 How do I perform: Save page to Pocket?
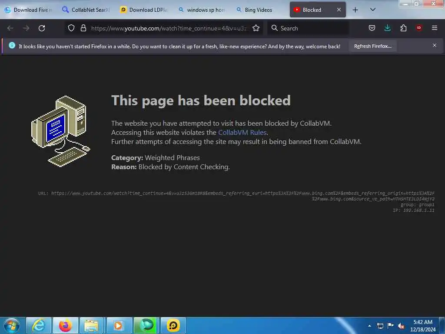click(372, 28)
